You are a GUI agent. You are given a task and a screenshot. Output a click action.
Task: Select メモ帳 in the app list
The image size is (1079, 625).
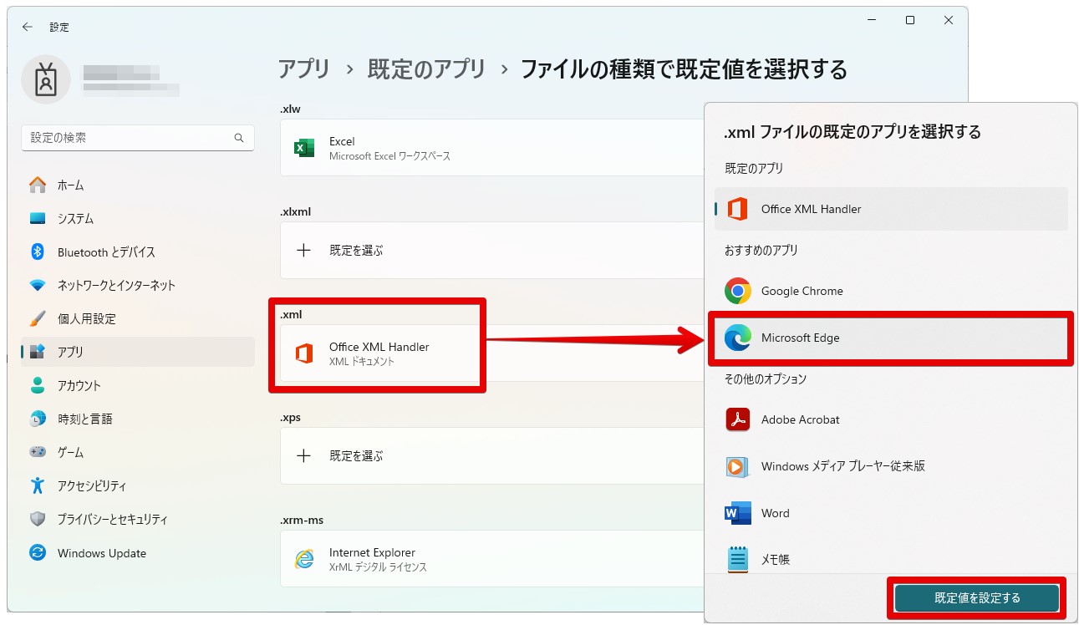[891, 557]
